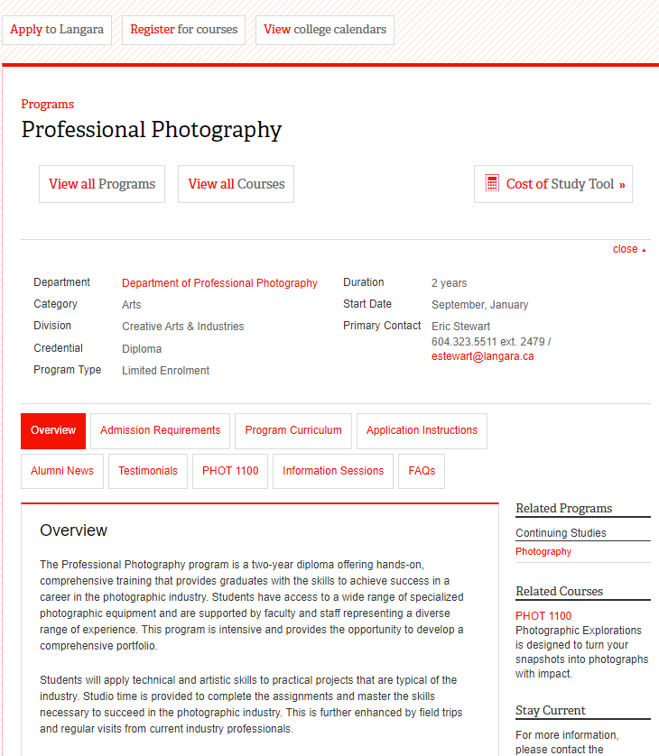This screenshot has width=659, height=756.
Task: View the Alumni News tab
Action: [62, 471]
